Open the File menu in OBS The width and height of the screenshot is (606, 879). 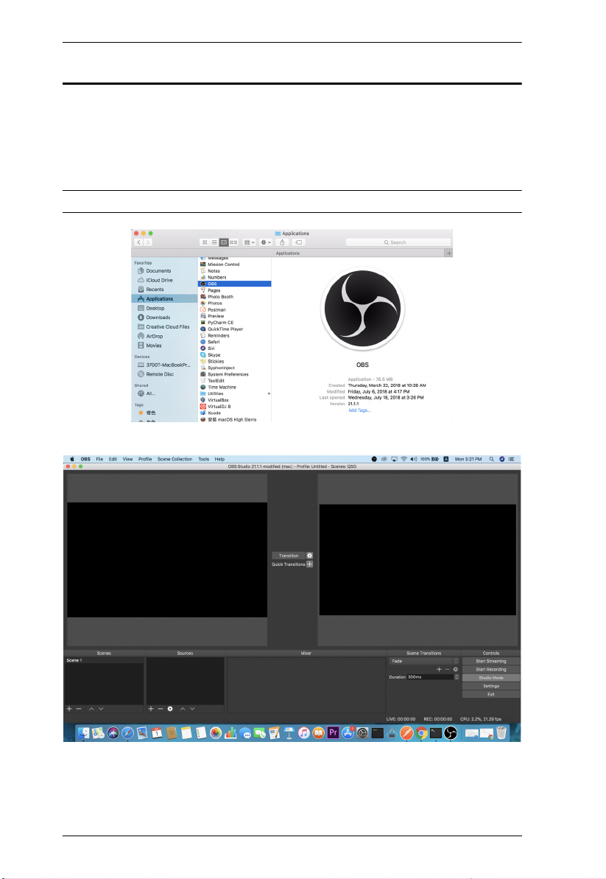tap(99, 459)
